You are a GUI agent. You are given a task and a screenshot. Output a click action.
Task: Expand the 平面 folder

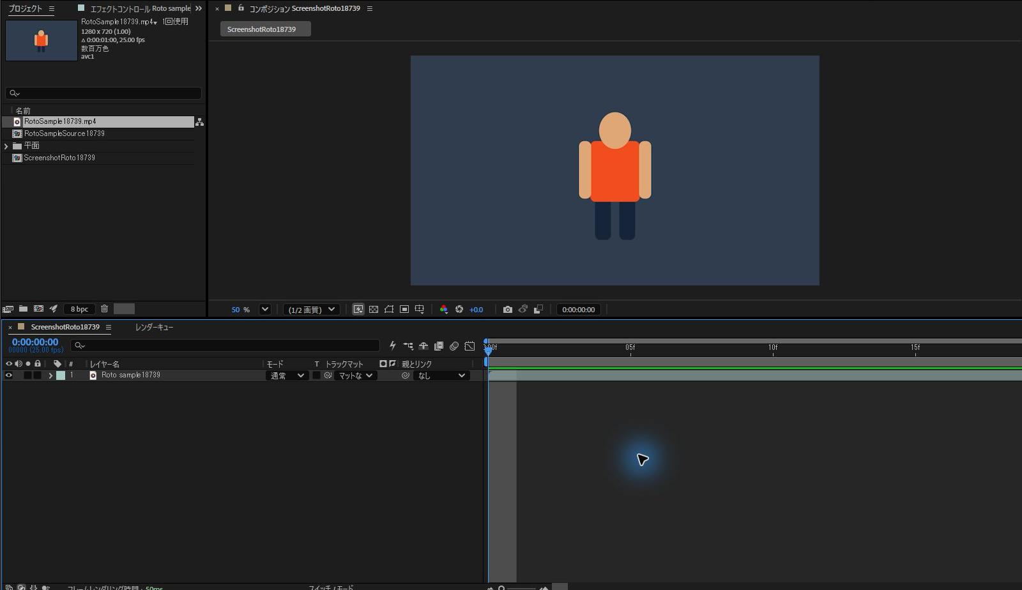[6, 146]
